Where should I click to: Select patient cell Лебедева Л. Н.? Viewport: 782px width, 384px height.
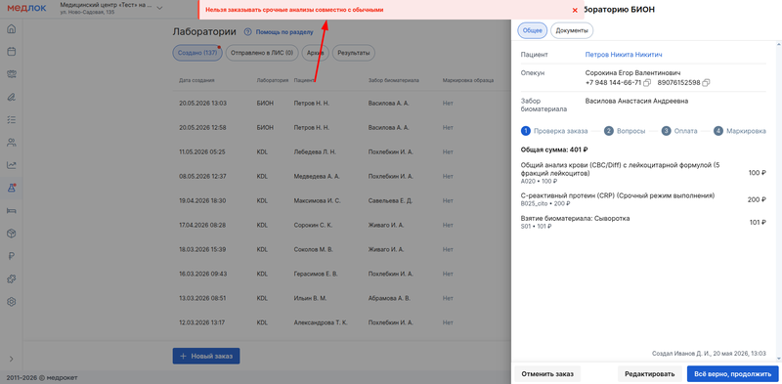pyautogui.click(x=315, y=151)
